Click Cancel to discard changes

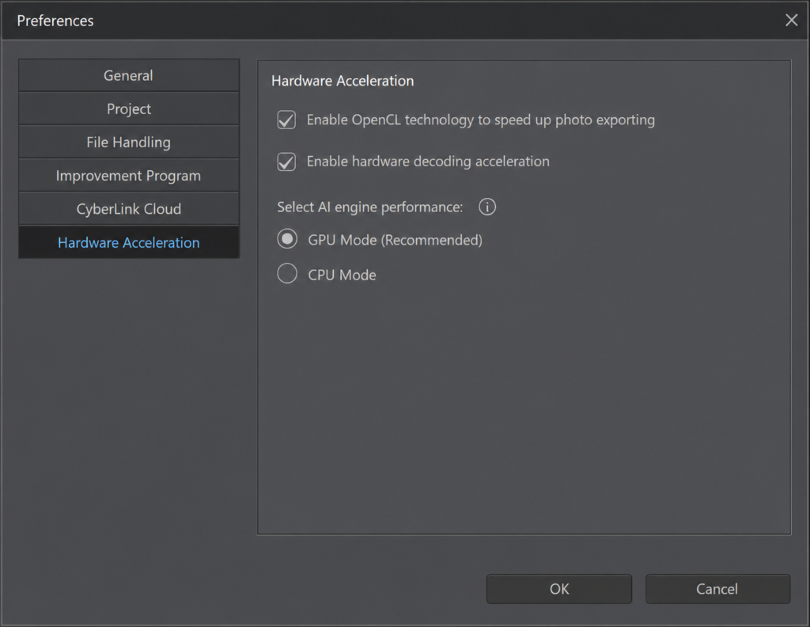(717, 589)
